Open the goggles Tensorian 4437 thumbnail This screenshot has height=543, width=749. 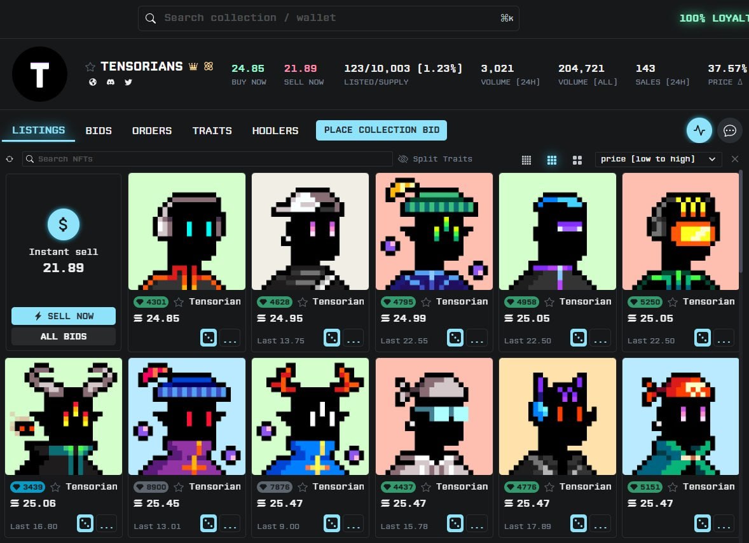[x=434, y=416]
